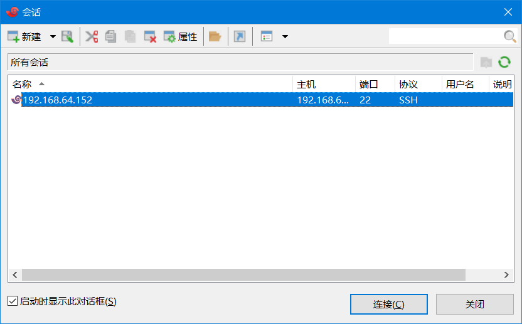
Task: Click horizontal scrollbar left arrow
Action: pyautogui.click(x=15, y=274)
